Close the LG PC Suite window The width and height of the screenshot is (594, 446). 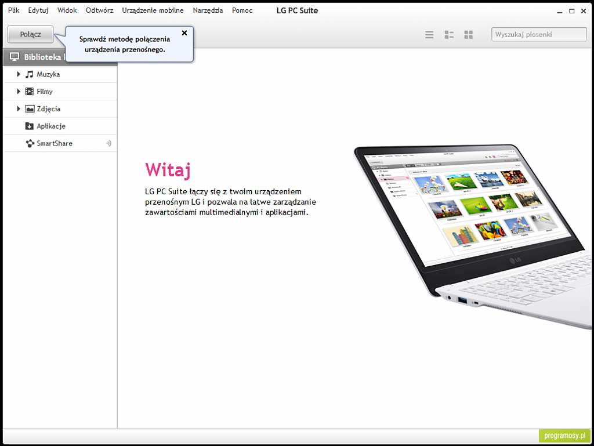pos(584,12)
